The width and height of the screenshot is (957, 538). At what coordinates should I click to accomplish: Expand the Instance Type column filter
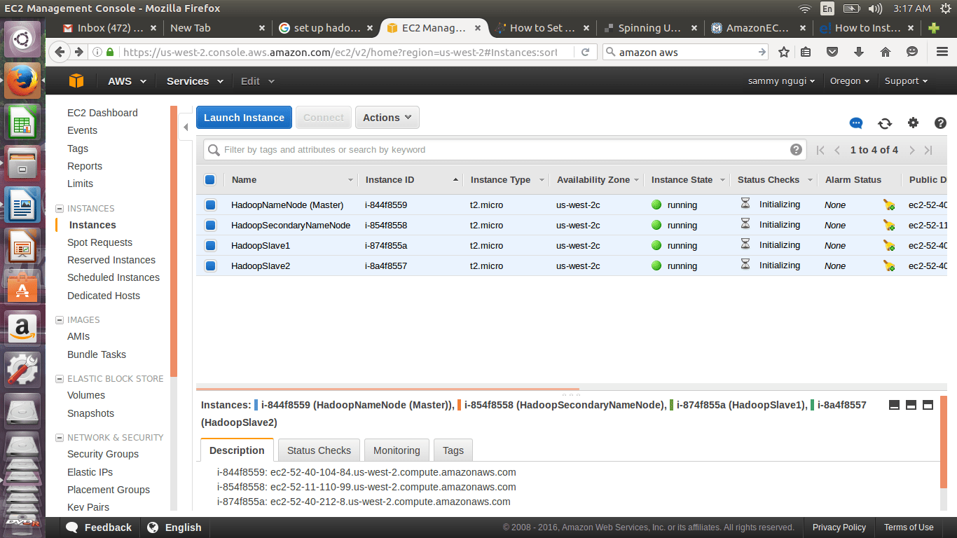pyautogui.click(x=541, y=179)
